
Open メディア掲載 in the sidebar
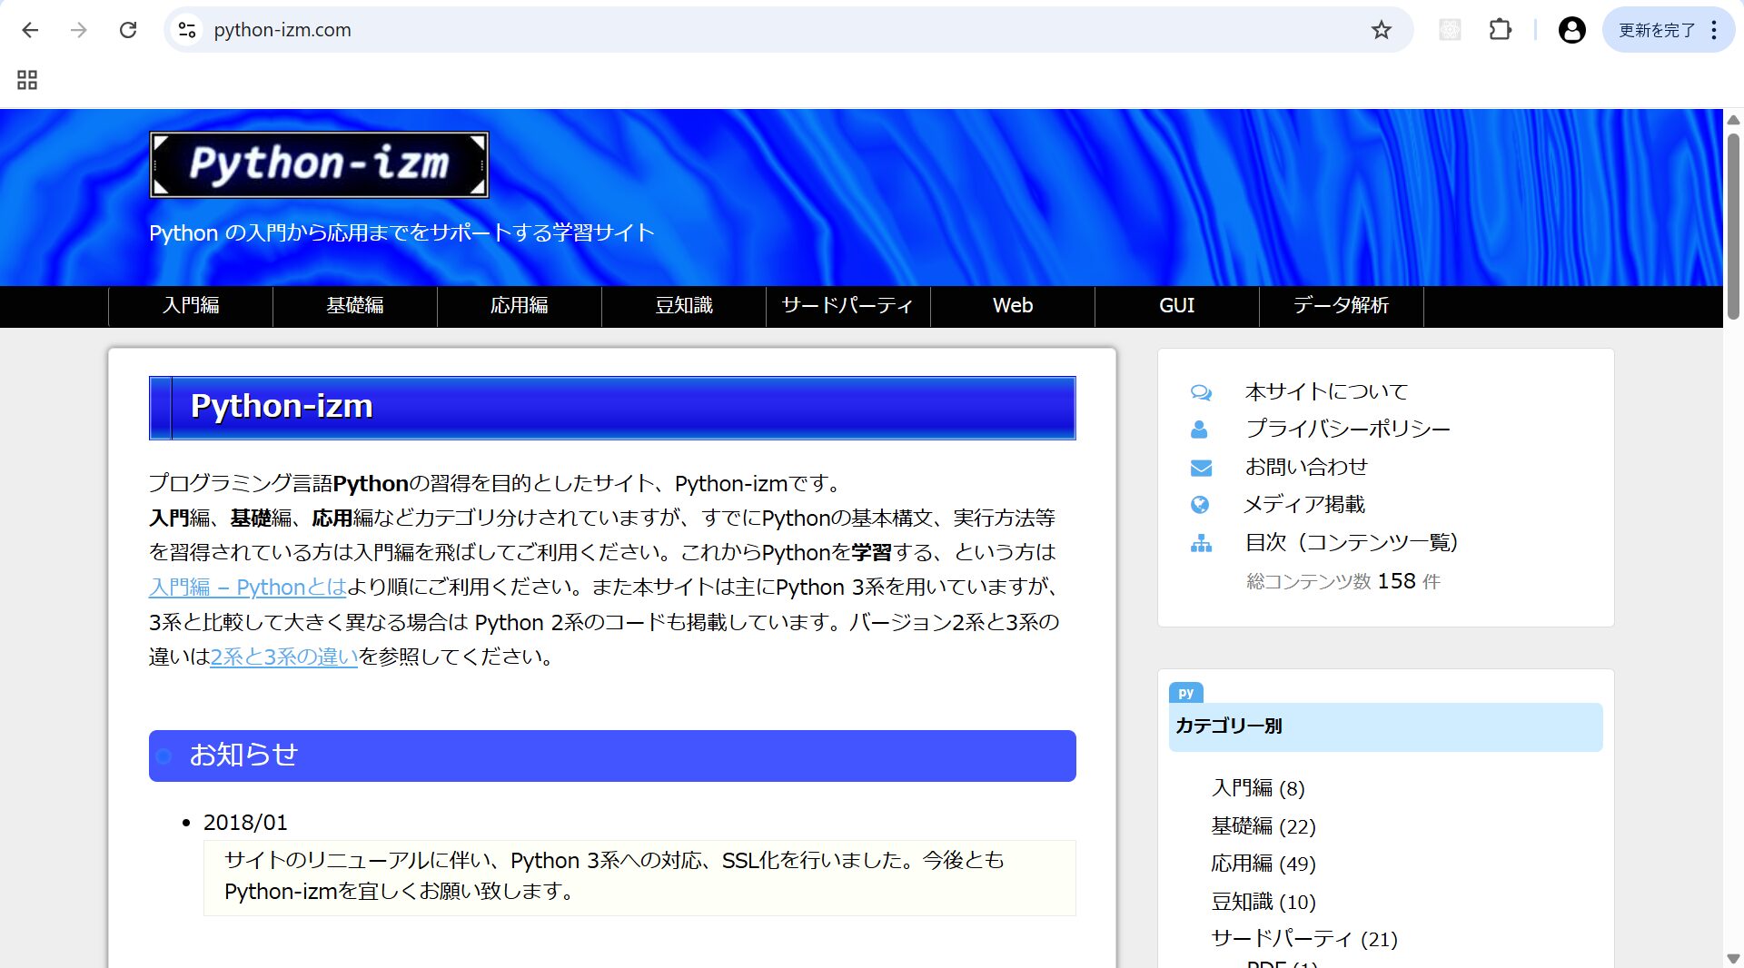pos(1304,505)
